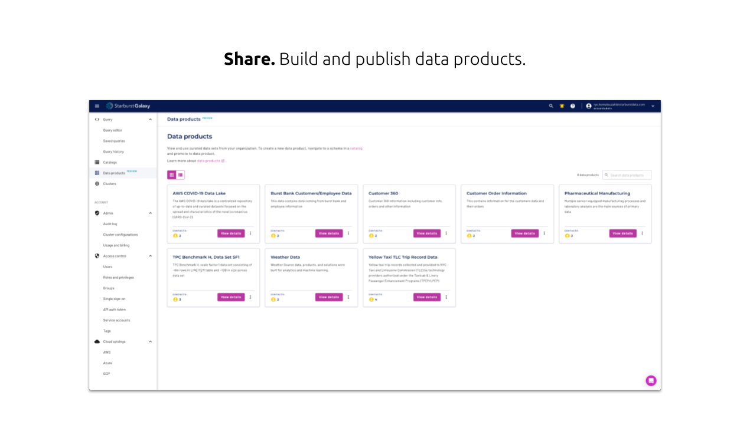View details of Burst Bank Customers/Employee Data

[329, 233]
